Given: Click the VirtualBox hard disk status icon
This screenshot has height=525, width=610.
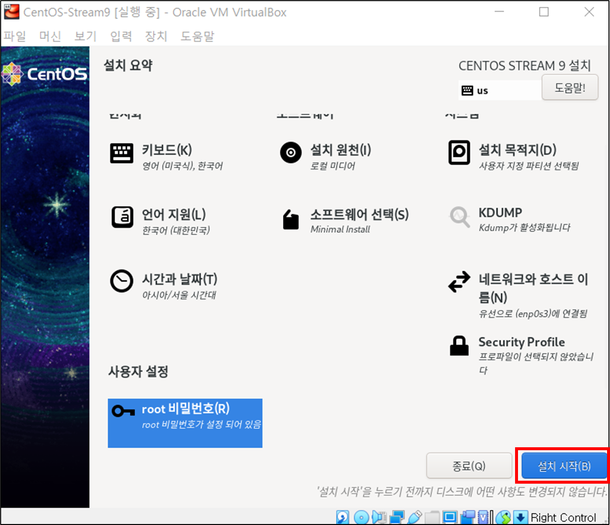Looking at the screenshot, I should pos(342,517).
